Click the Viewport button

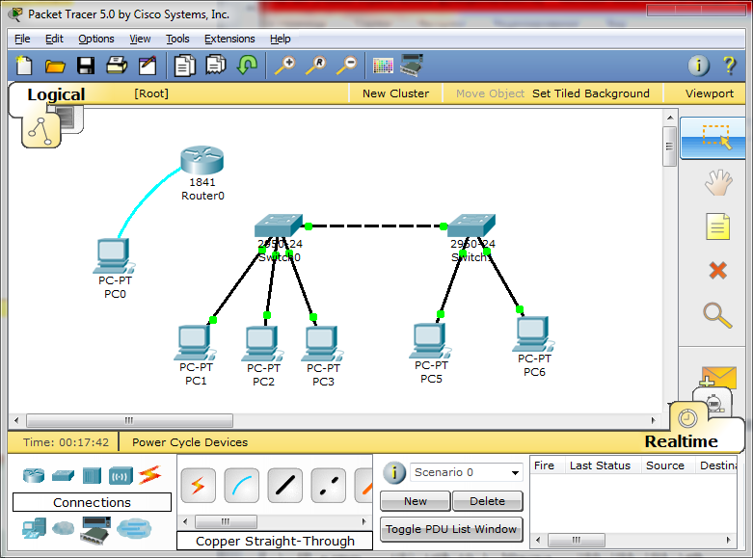coord(709,93)
